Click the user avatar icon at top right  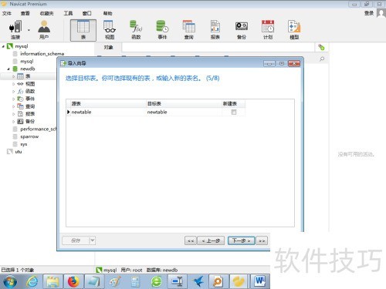click(381, 13)
